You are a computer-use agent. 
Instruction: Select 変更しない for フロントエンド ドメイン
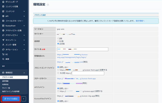(58, 67)
